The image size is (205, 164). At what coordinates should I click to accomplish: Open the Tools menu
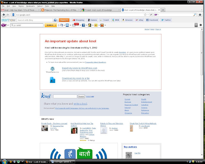point(47,6)
